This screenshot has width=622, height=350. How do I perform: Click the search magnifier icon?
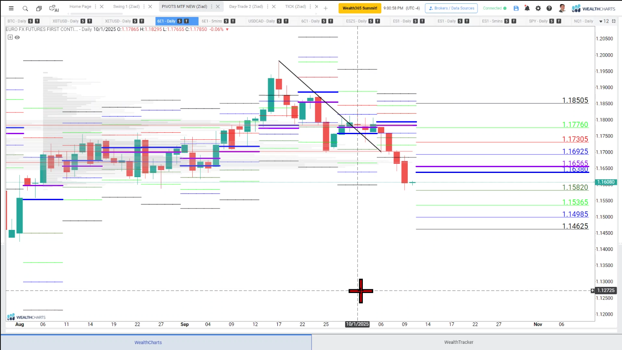25,8
